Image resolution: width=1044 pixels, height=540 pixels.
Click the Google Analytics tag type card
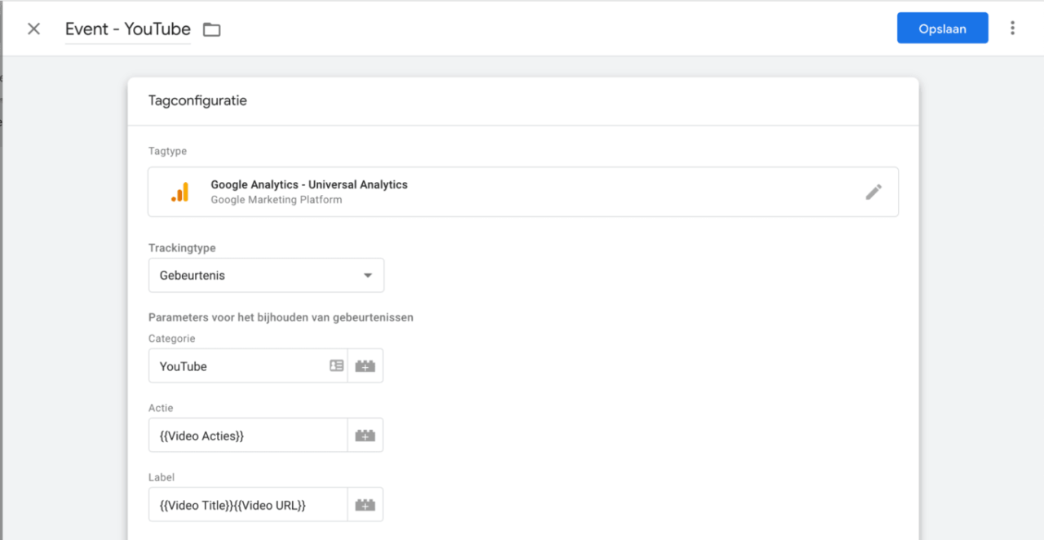pos(523,191)
